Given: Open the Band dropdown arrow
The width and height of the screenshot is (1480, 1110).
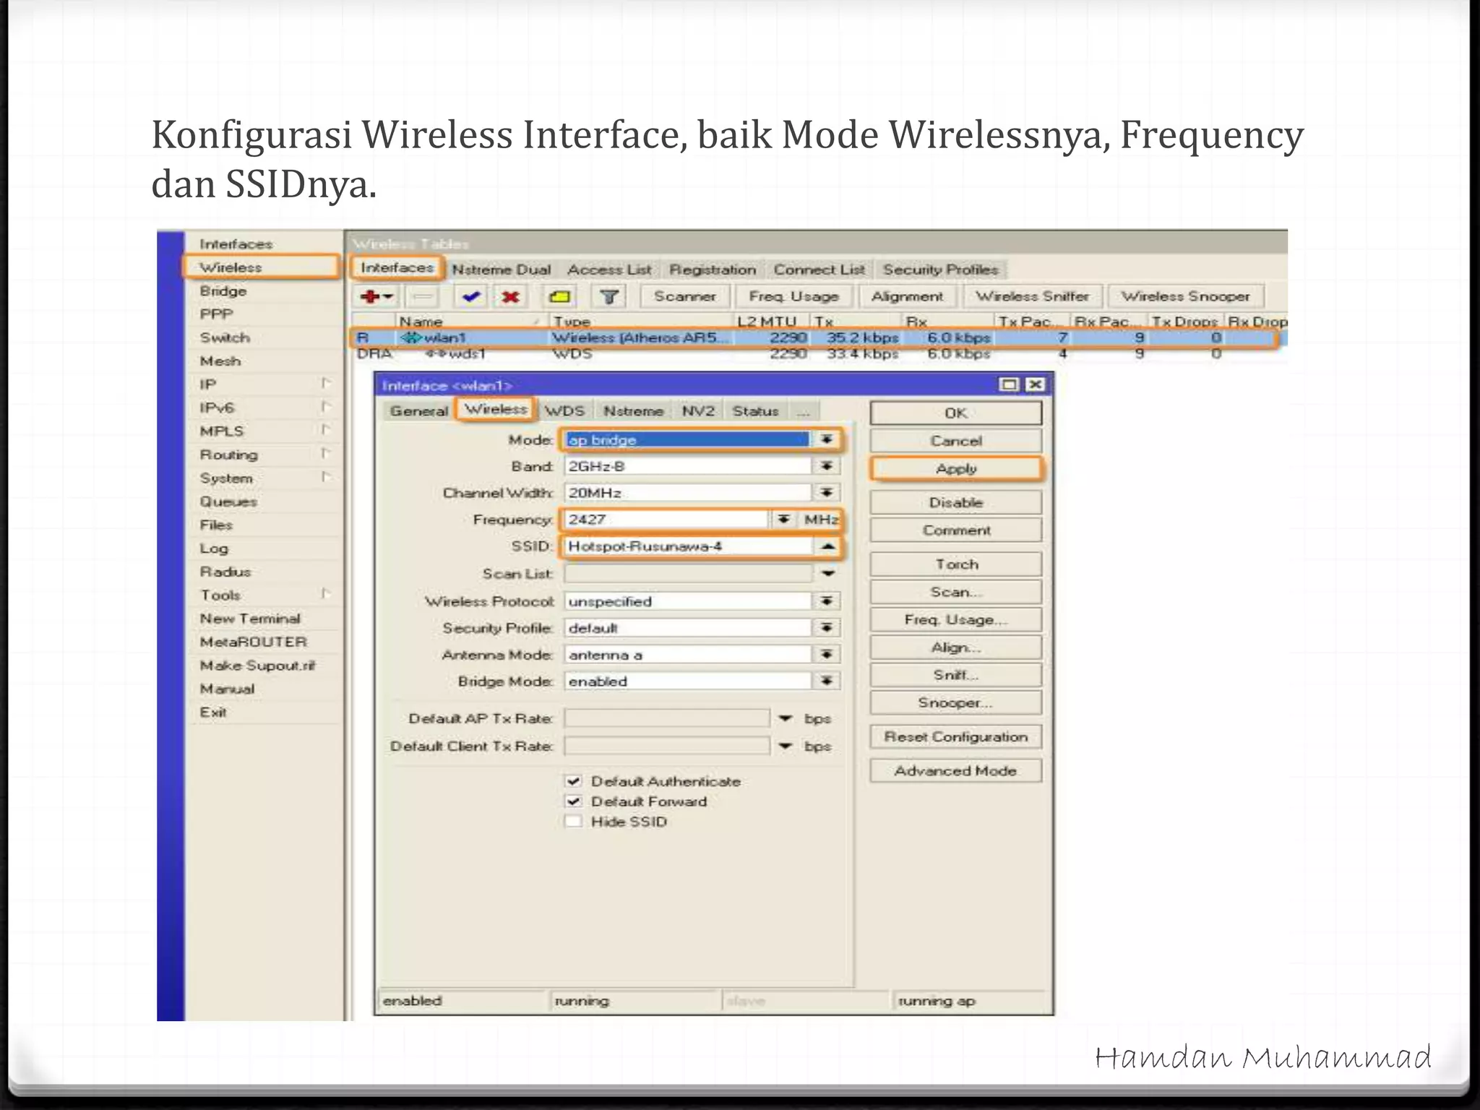Looking at the screenshot, I should (827, 466).
